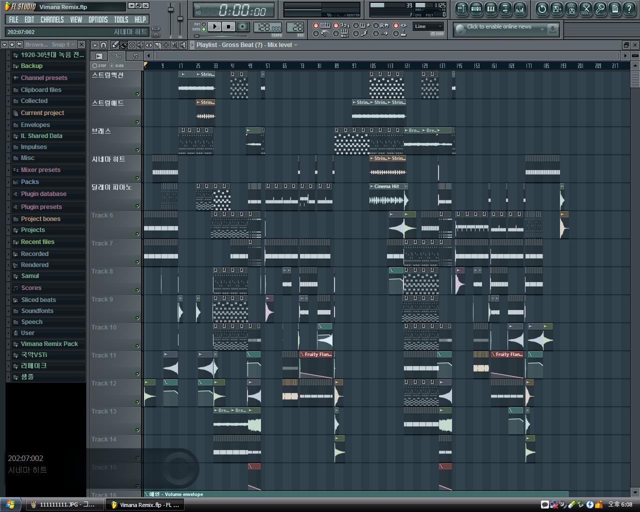This screenshot has height=512, width=640.
Task: Open the Playlist window shortcut button
Action: click(x=461, y=8)
